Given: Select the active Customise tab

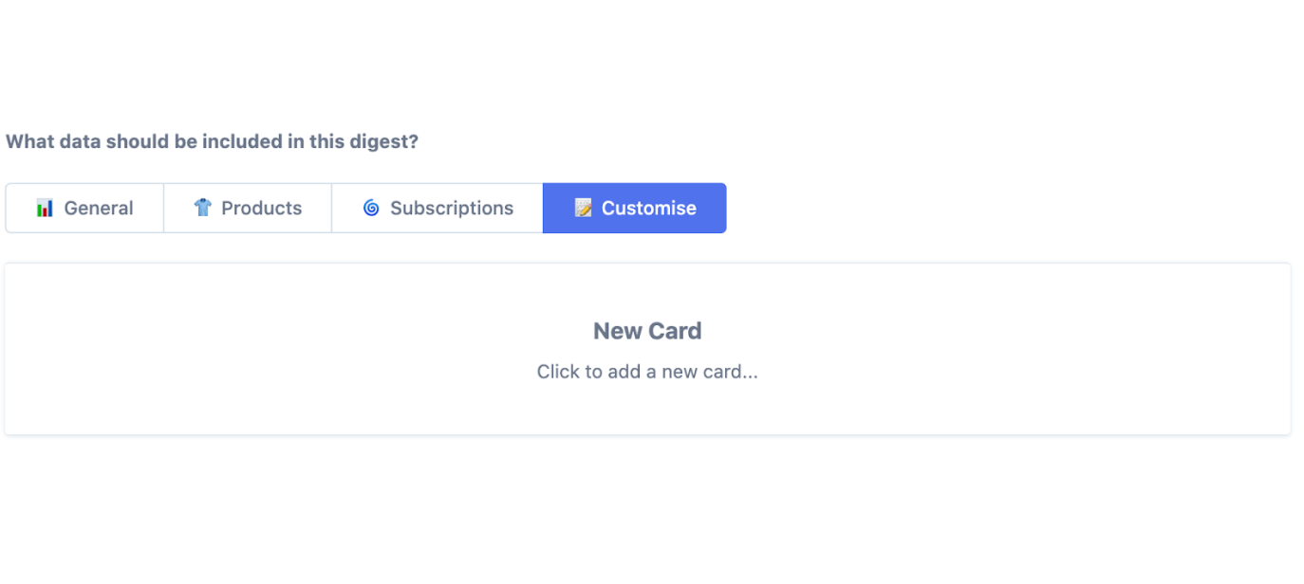Looking at the screenshot, I should (635, 209).
